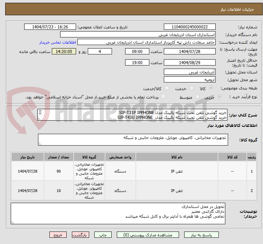Select the متوسط purchase type radio
Screen dimensions: 263x244
[x=197, y=96]
